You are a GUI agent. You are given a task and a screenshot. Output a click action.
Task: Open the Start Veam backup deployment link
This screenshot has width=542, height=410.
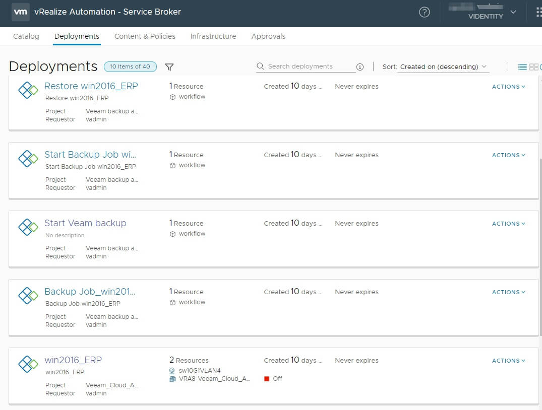click(85, 223)
